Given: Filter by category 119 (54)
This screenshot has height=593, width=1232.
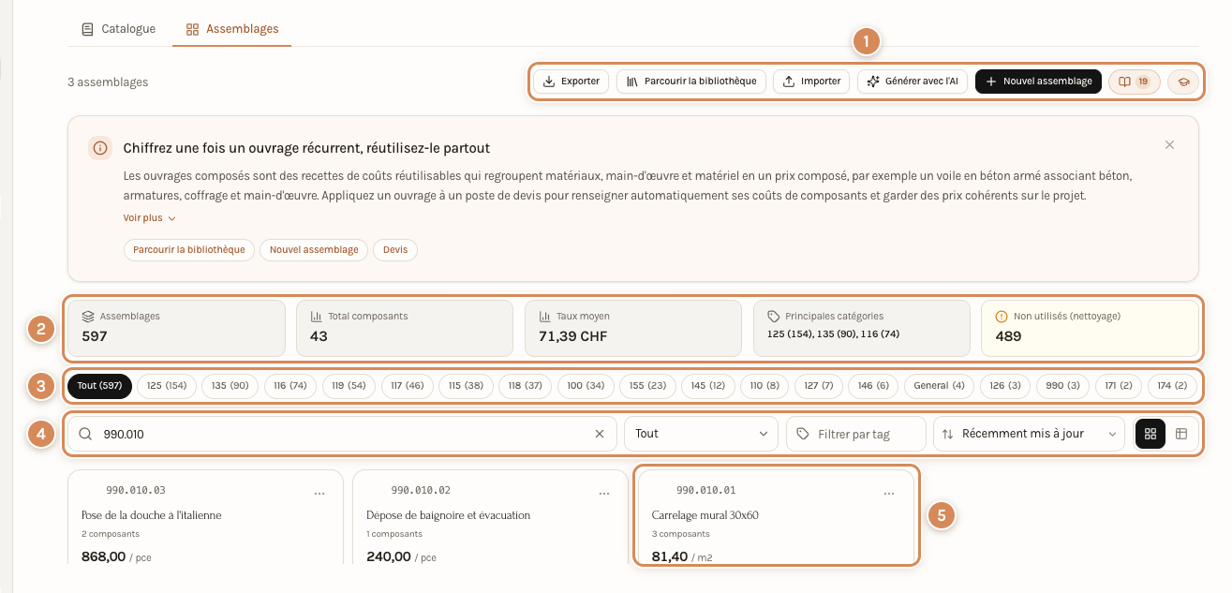Looking at the screenshot, I should point(349,386).
